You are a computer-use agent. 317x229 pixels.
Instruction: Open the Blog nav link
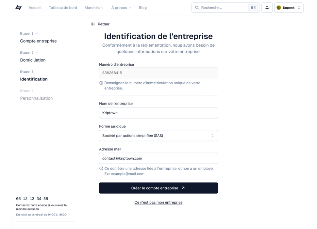(x=142, y=8)
